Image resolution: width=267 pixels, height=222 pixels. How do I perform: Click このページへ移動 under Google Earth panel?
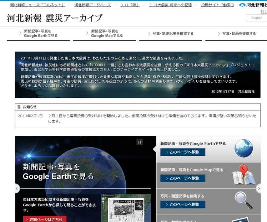pos(183,152)
